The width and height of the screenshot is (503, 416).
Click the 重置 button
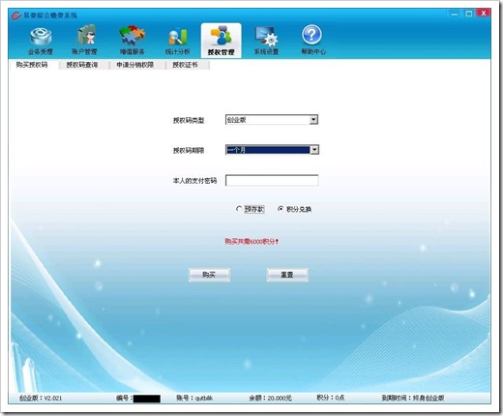[x=287, y=275]
